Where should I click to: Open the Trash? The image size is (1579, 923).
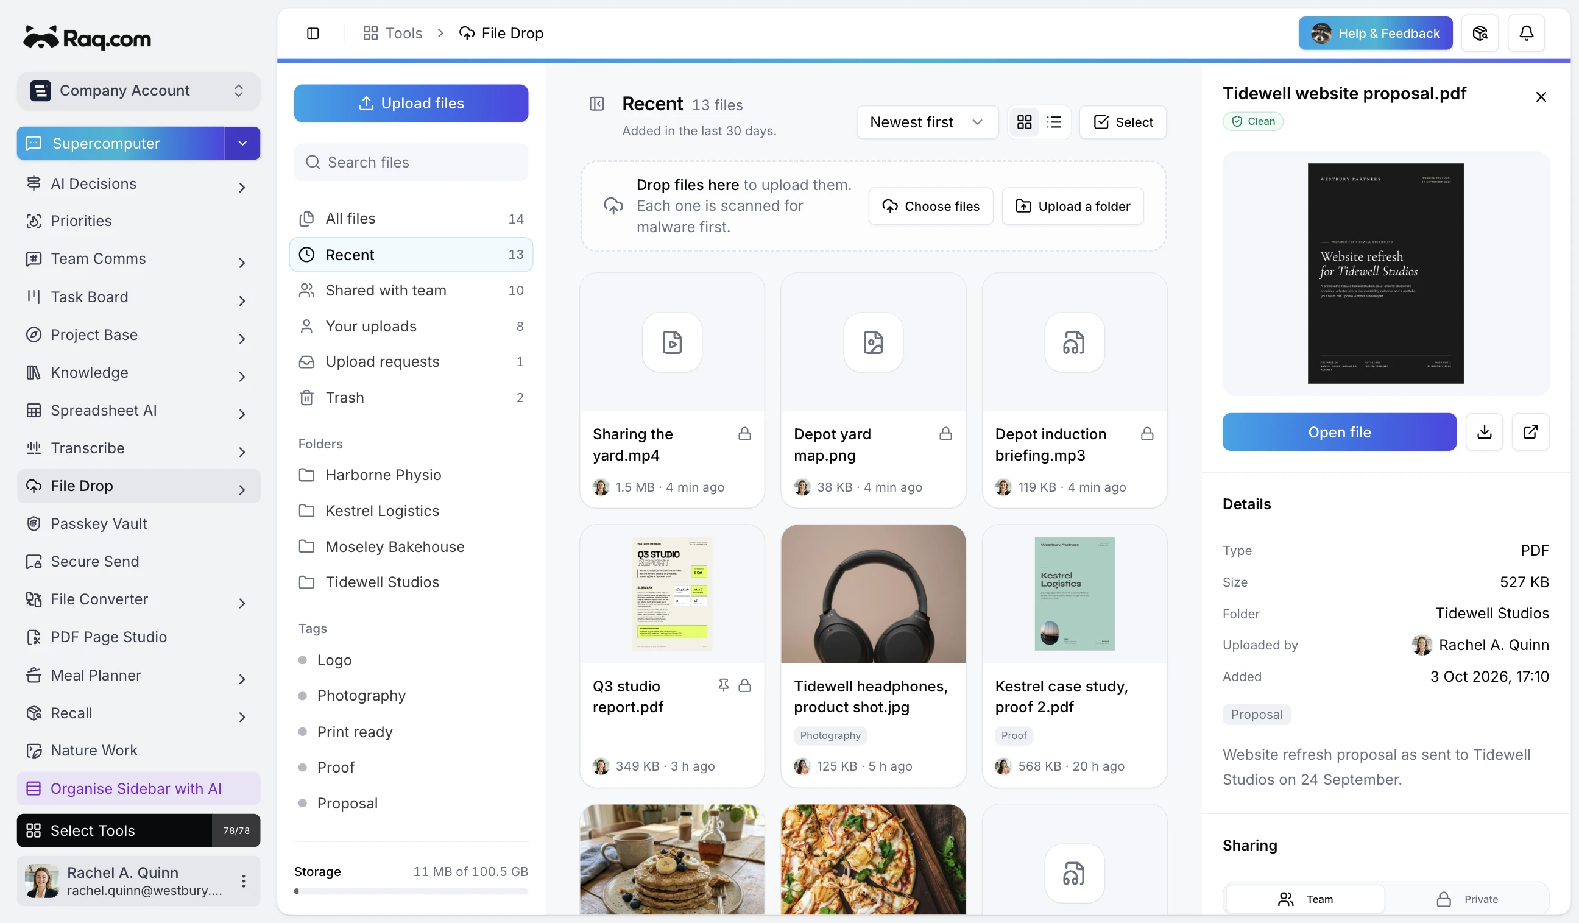pyautogui.click(x=411, y=397)
